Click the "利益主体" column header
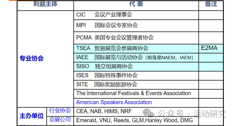Image resolution: width=235 pixels, height=126 pixels. point(45,5)
